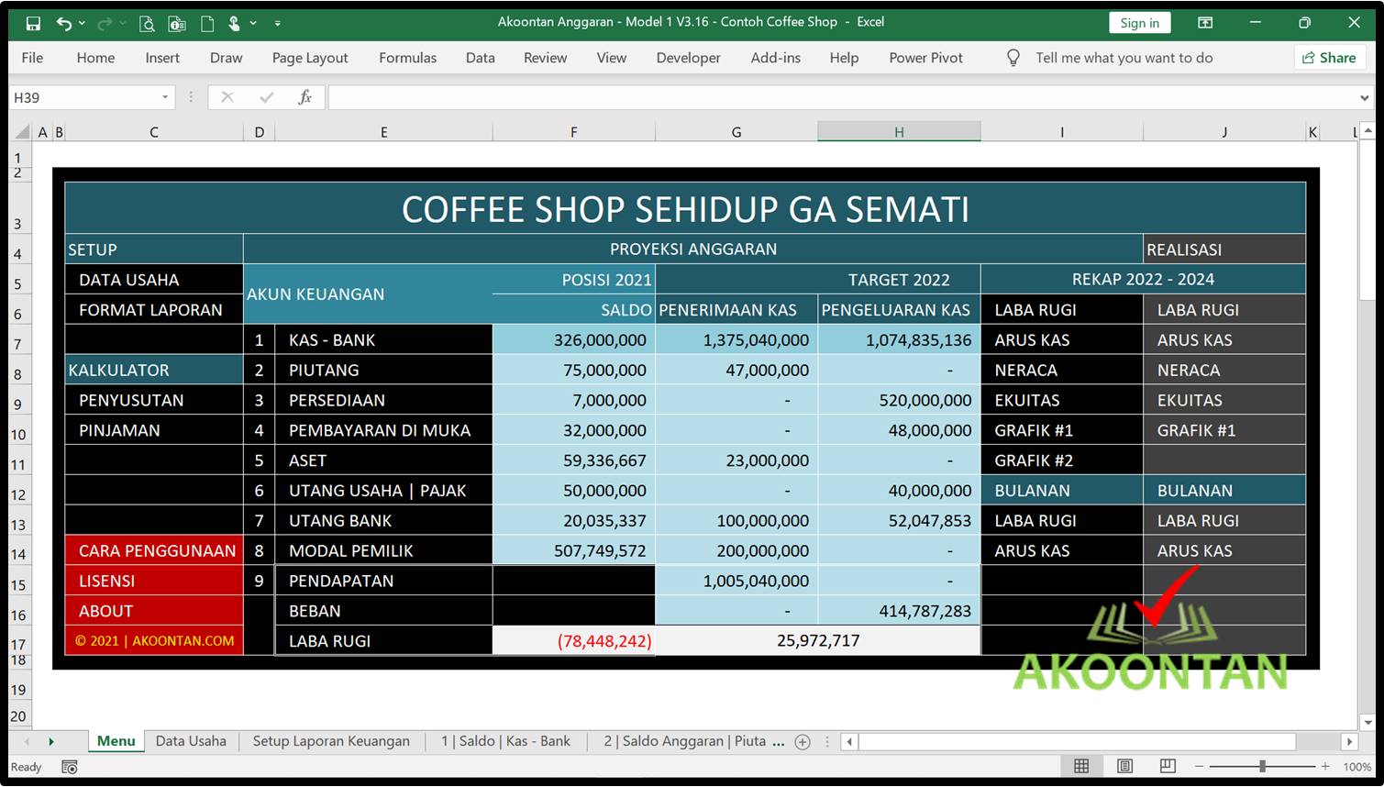Click the Insert Function (fx) icon
The width and height of the screenshot is (1384, 787).
(304, 96)
